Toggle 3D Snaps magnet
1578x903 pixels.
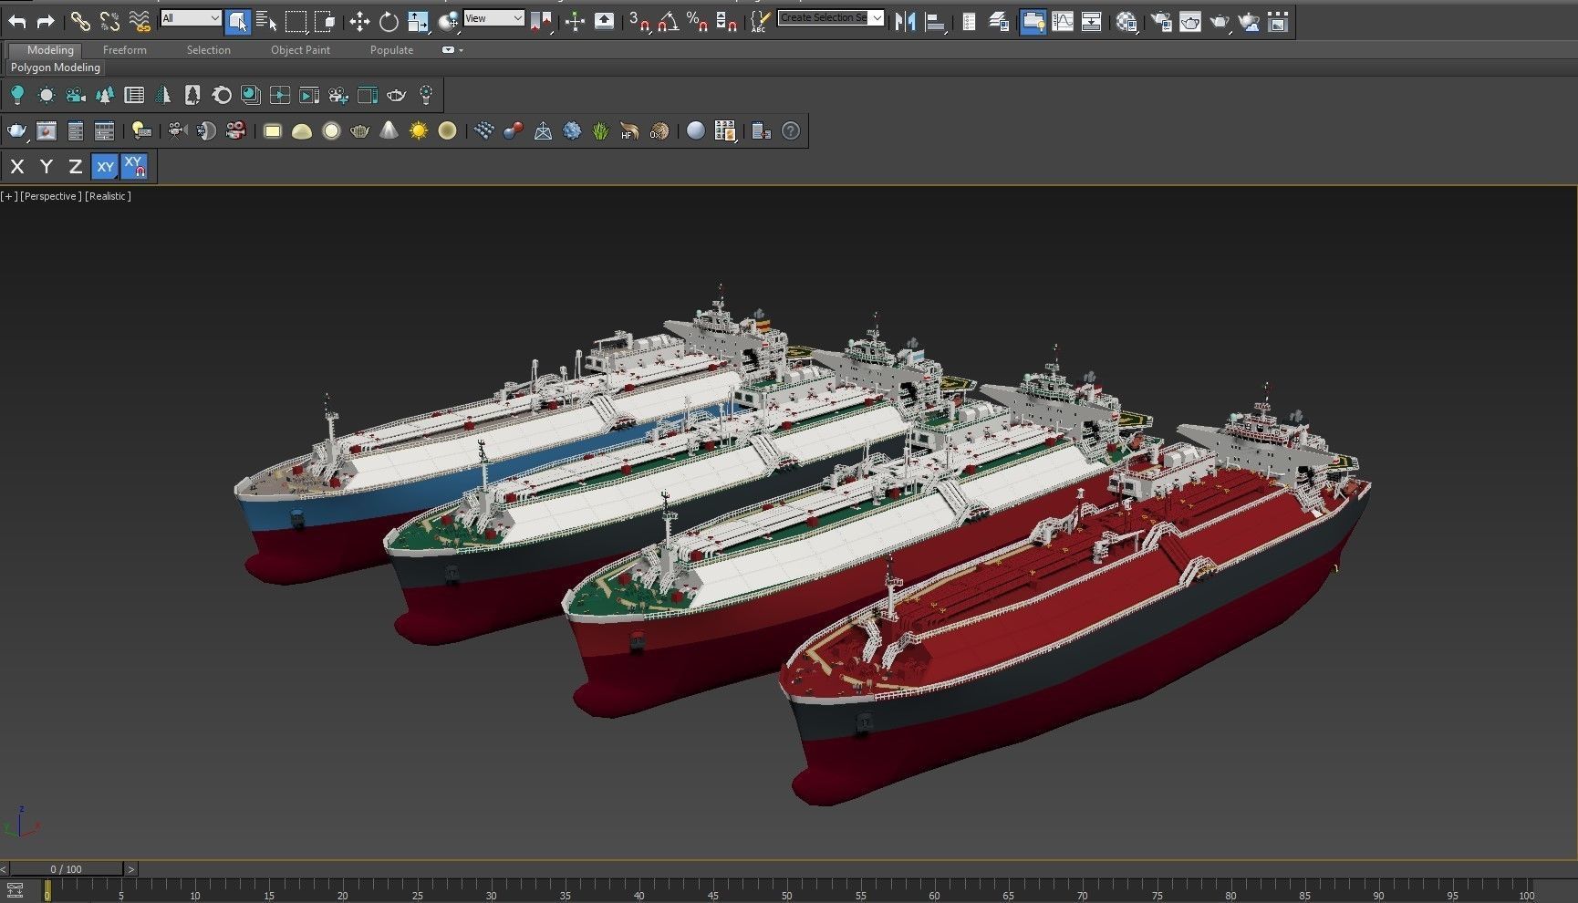pos(639,22)
